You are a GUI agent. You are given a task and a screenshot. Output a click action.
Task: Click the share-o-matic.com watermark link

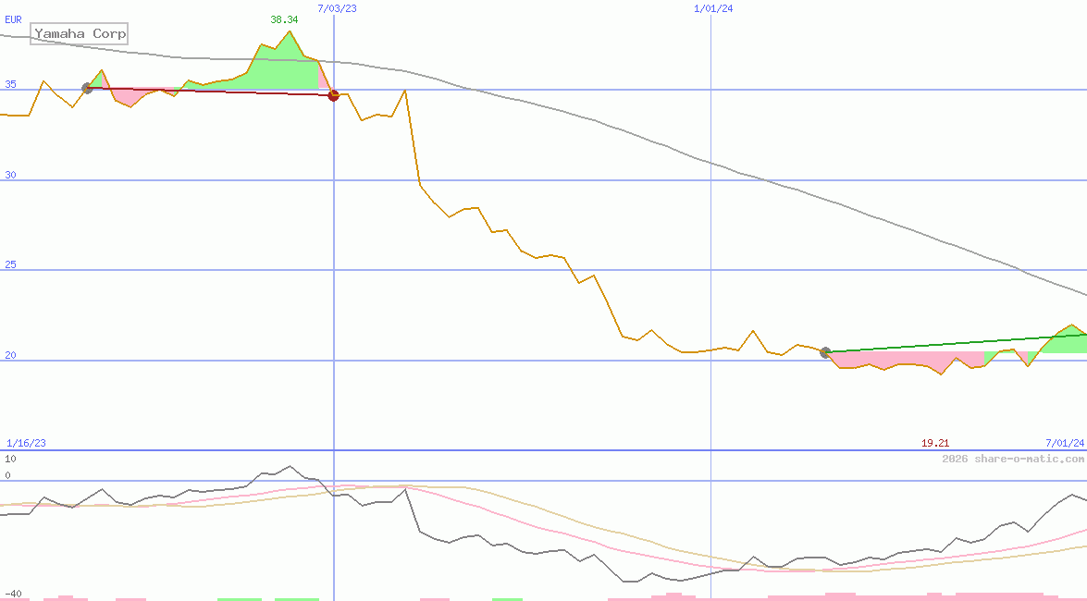point(1013,459)
